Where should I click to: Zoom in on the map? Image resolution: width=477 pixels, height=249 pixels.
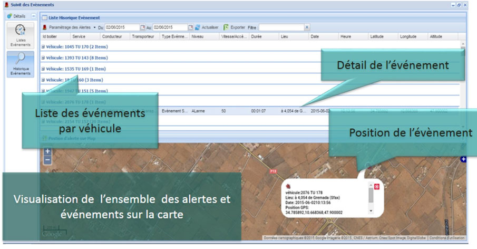pyautogui.click(x=47, y=151)
